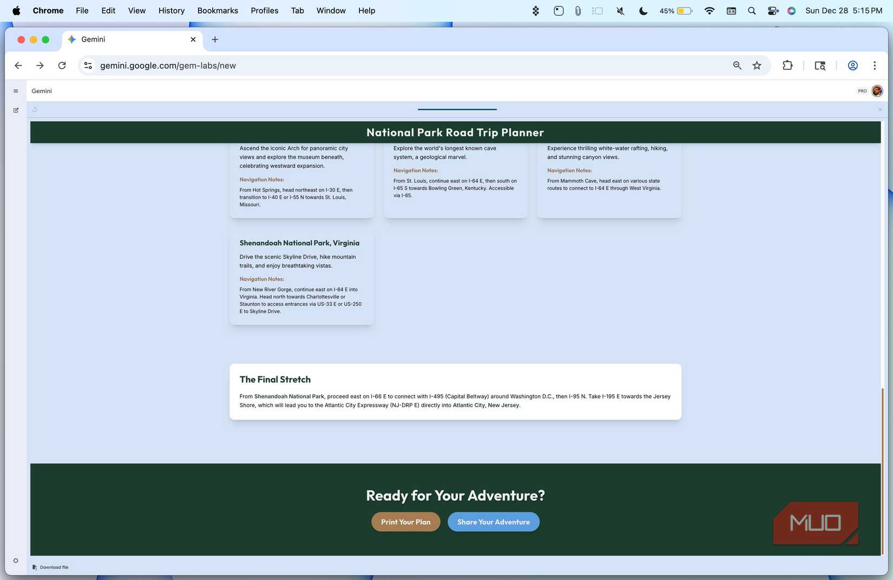
Task: Open the Google account avatar
Action: click(x=877, y=91)
